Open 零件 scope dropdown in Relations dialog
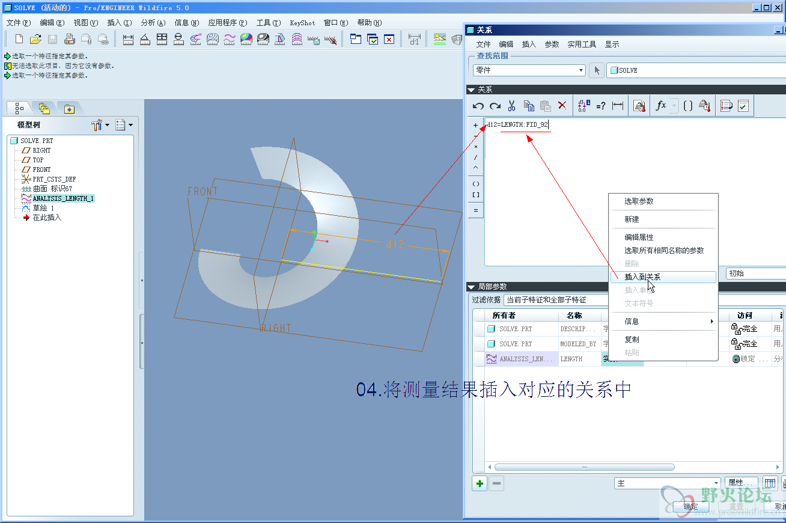Image resolution: width=786 pixels, height=523 pixels. (529, 70)
